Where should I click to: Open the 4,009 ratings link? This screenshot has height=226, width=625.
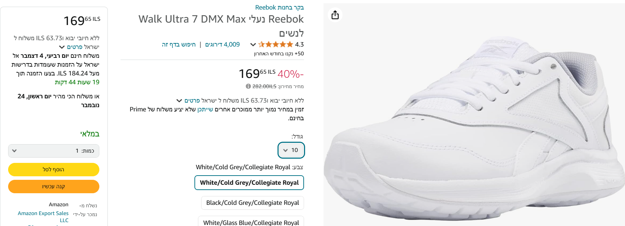(222, 44)
